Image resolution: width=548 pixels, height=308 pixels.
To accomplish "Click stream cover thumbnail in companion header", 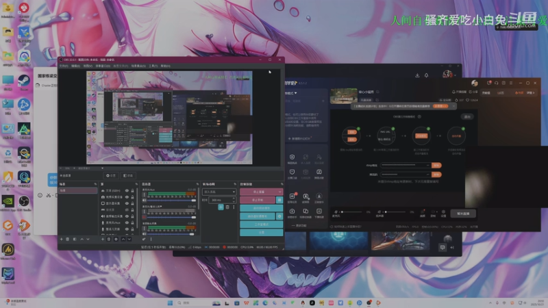I will 344,96.
